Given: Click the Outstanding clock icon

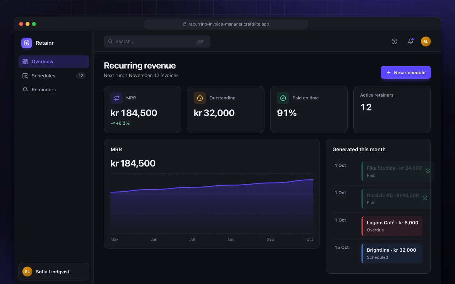Looking at the screenshot, I should 200,98.
